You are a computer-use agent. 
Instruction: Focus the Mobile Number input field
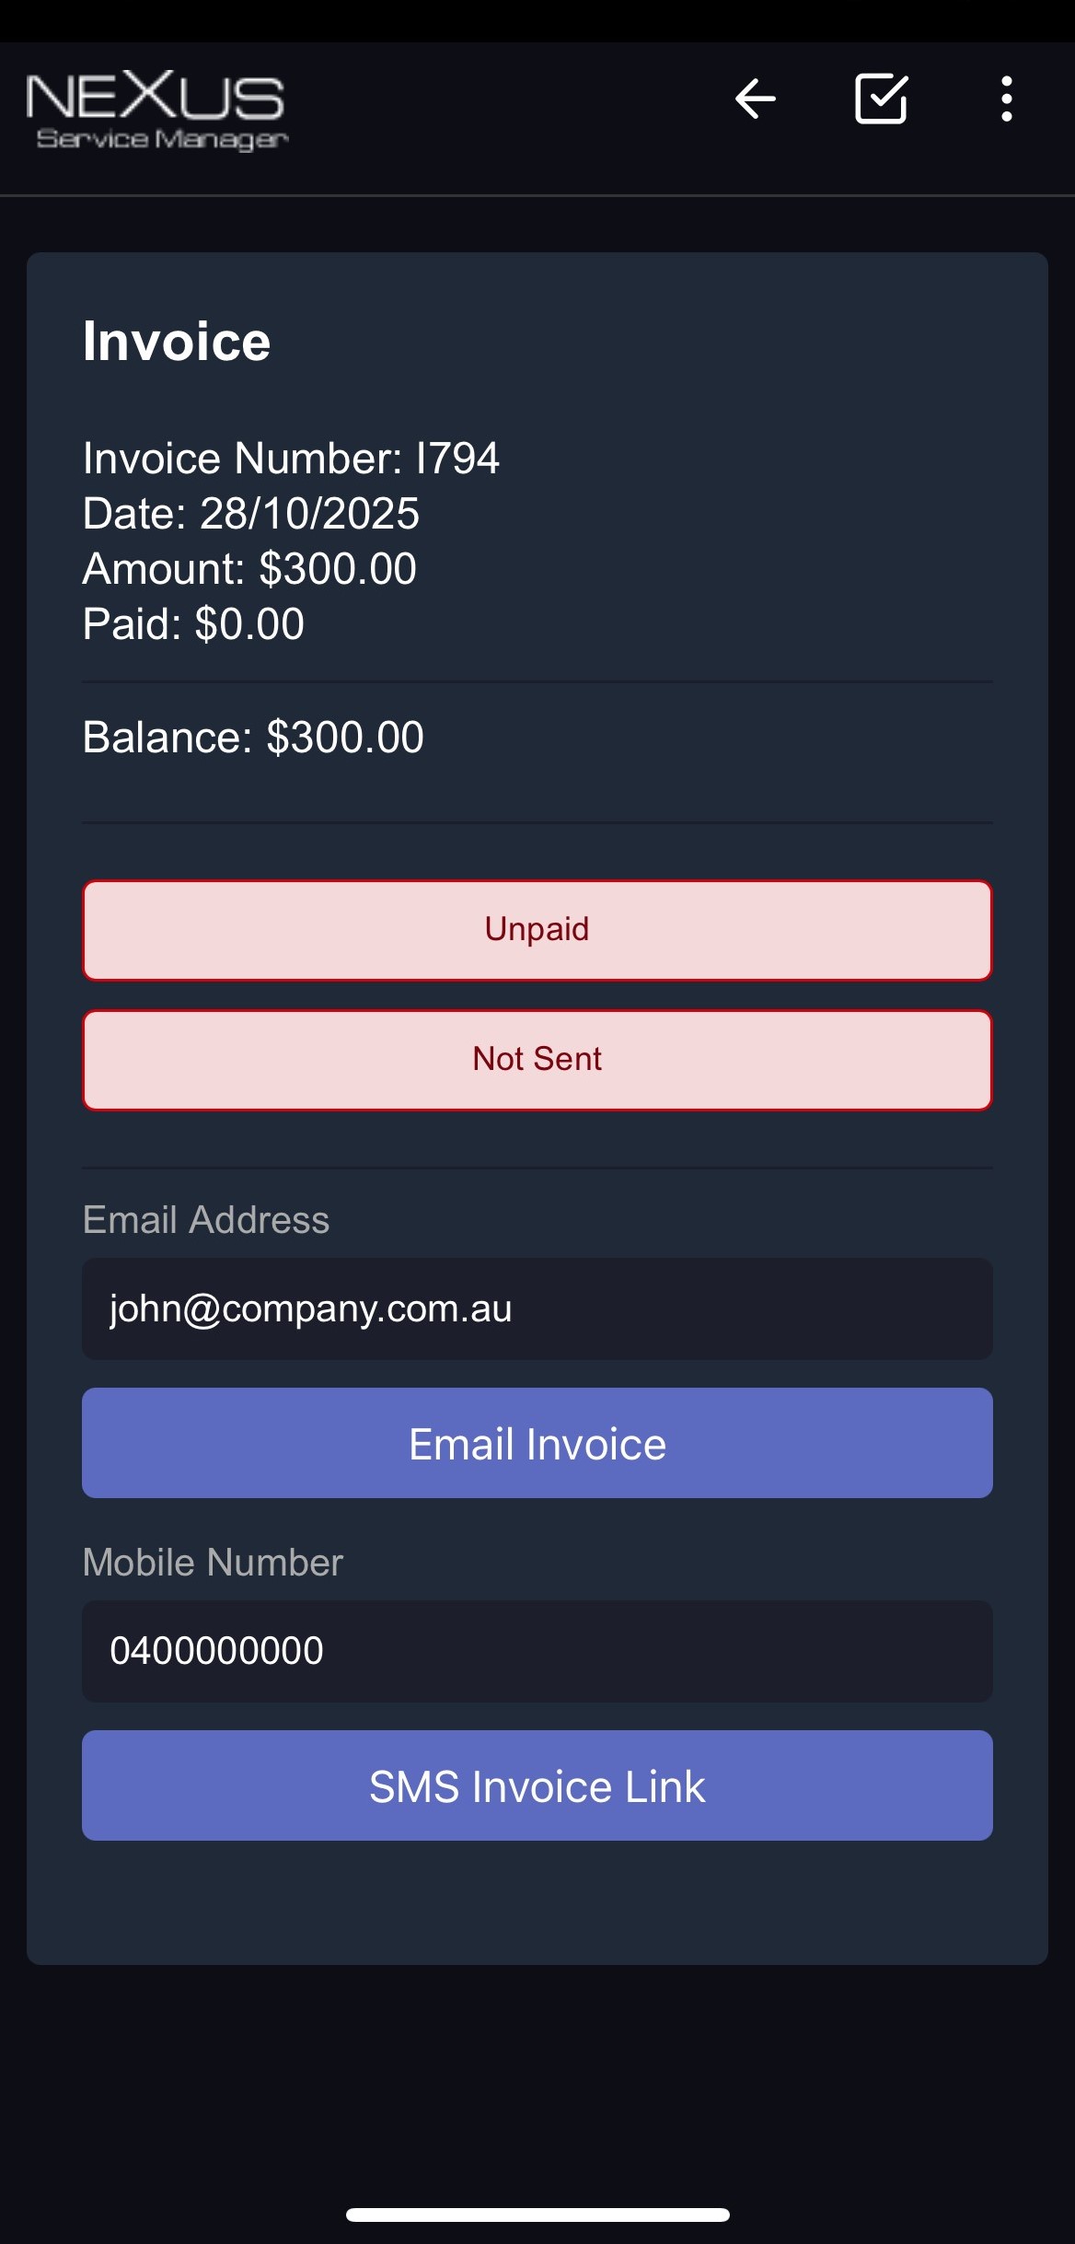click(x=537, y=1651)
